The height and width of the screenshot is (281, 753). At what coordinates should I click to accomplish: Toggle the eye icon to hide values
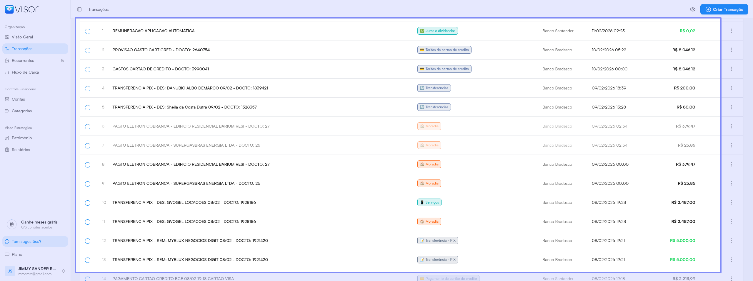tap(693, 9)
